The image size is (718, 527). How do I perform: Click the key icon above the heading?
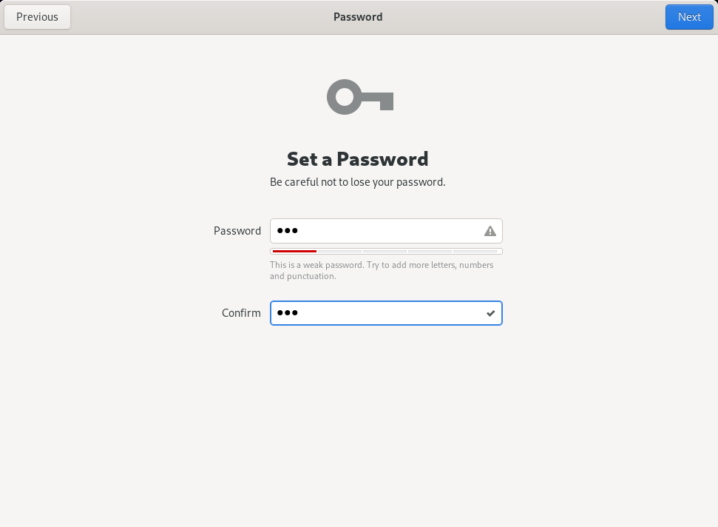pyautogui.click(x=359, y=97)
